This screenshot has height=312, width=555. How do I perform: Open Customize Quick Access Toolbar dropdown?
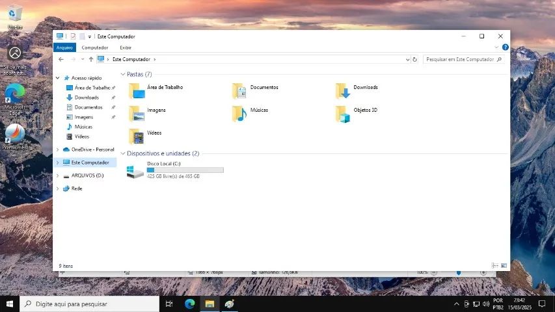(90, 36)
